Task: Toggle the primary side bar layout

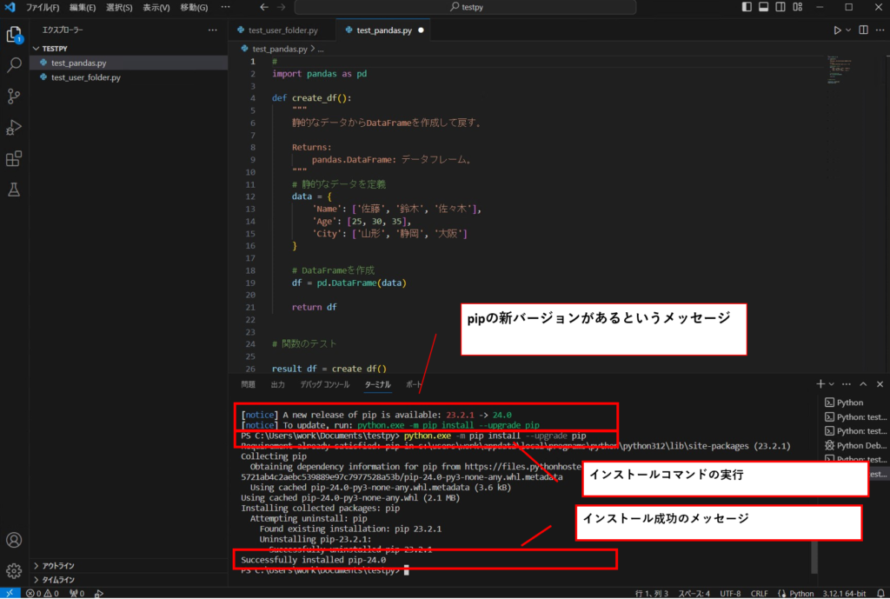Action: [747, 7]
